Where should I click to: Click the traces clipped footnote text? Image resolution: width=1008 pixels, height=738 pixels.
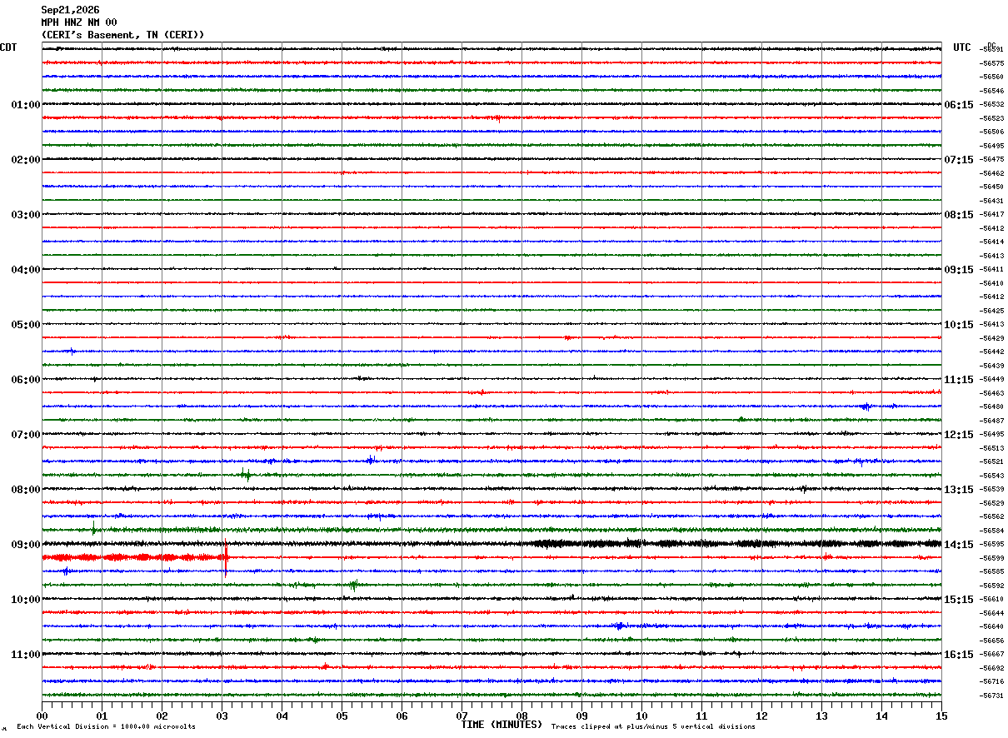pyautogui.click(x=653, y=726)
